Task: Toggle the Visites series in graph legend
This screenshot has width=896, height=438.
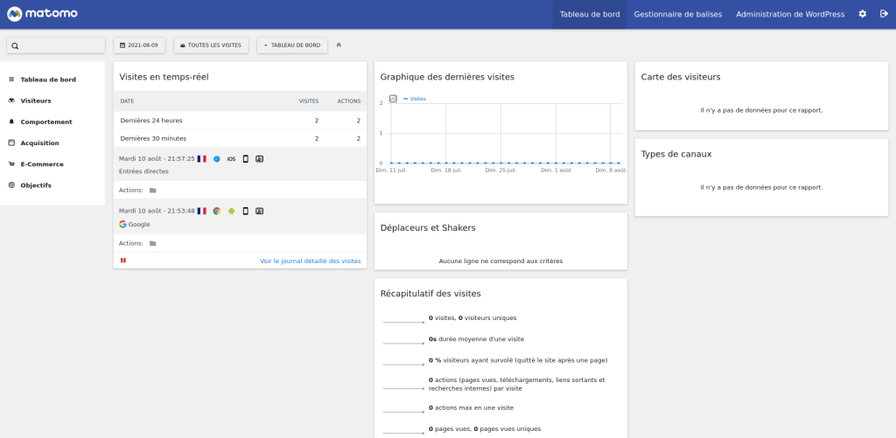Action: [x=415, y=99]
